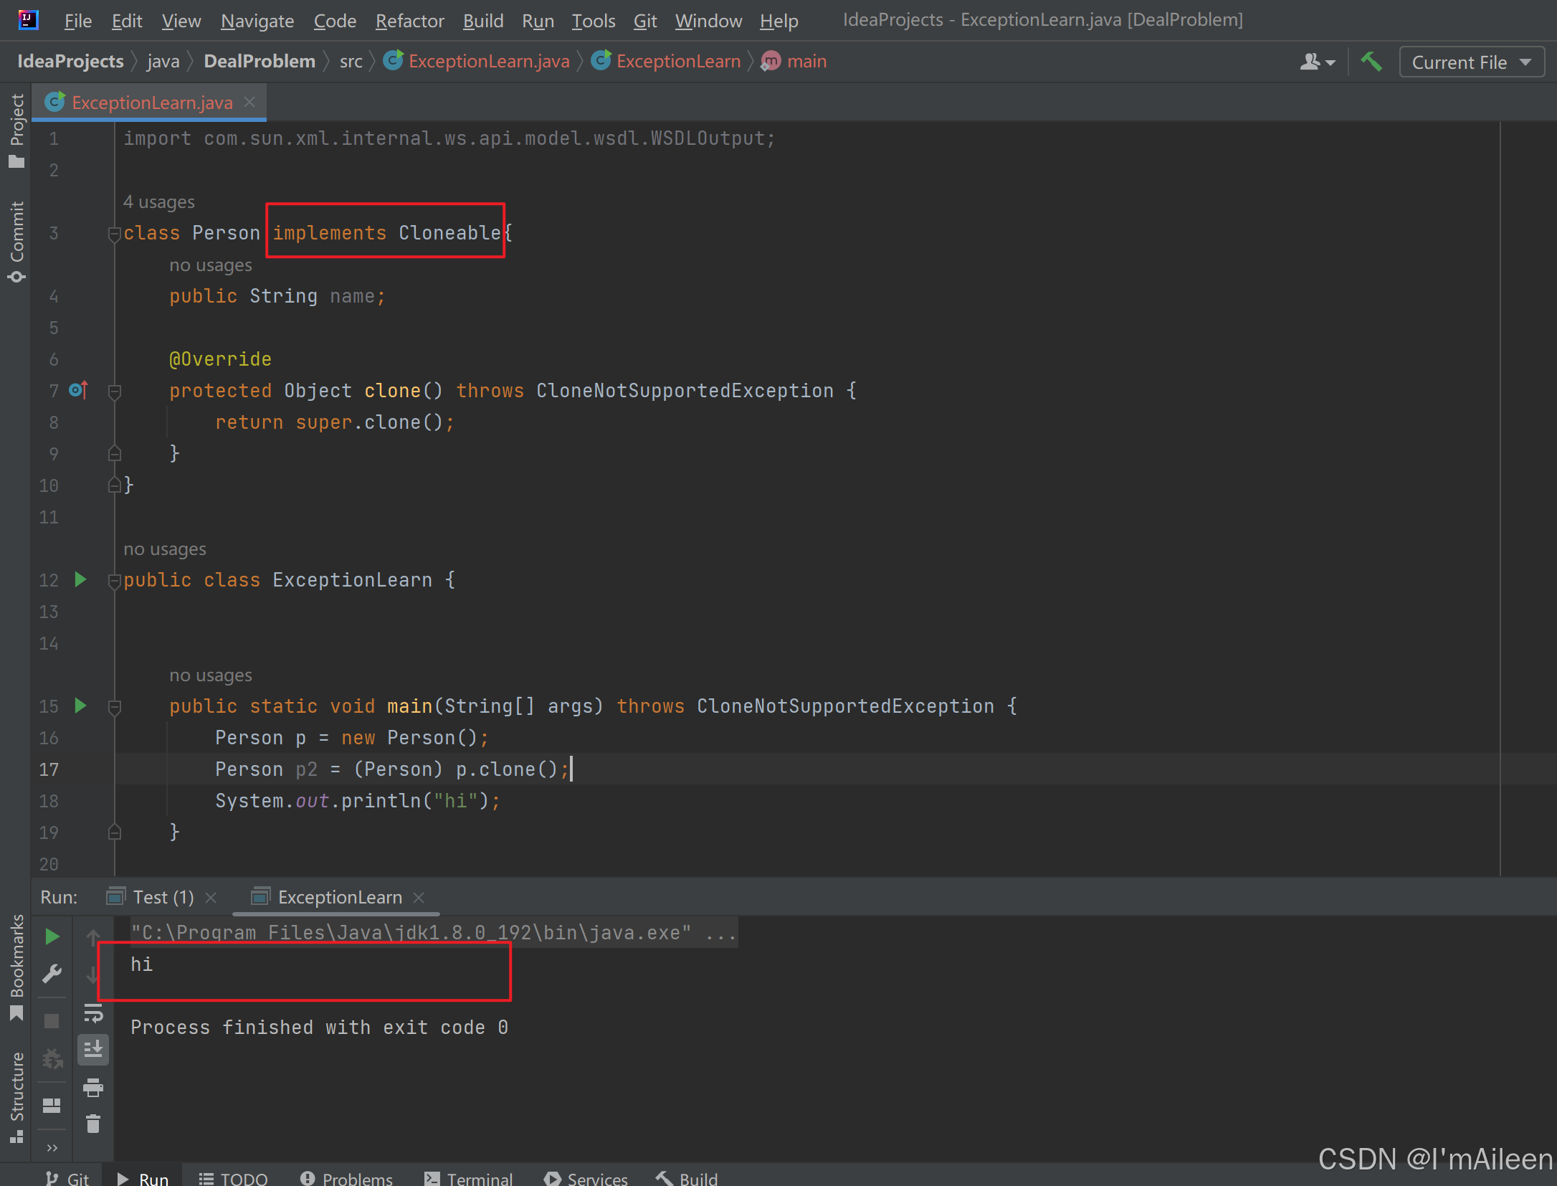
Task: Toggle the Soft-Wrap button in Run console
Action: coord(93,1013)
